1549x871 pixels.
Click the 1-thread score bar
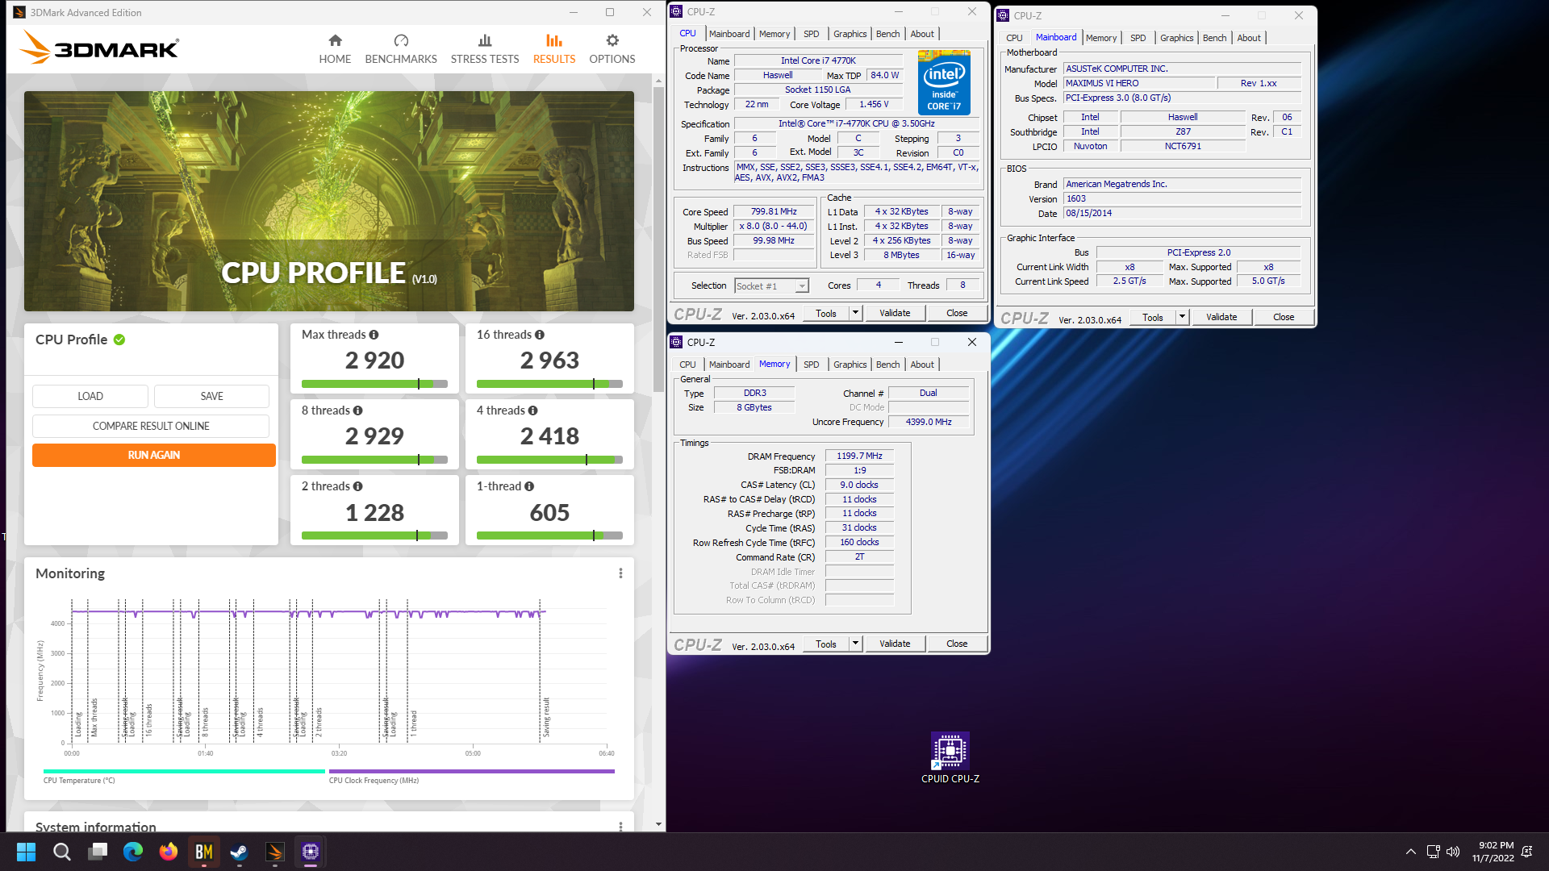click(549, 536)
